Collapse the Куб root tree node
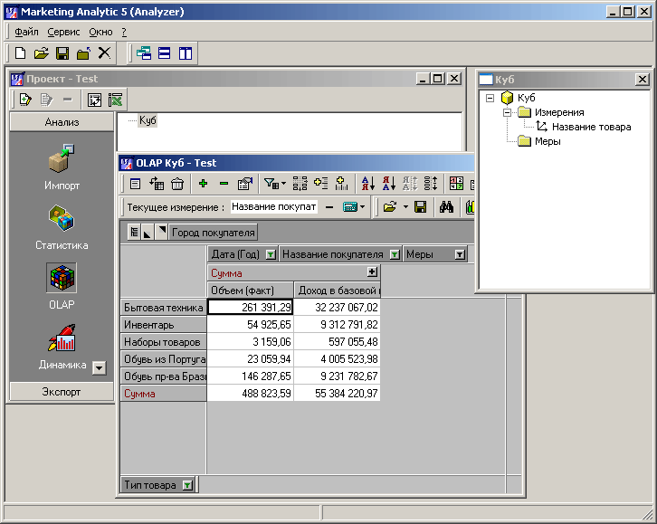657x524 pixels. [x=490, y=98]
